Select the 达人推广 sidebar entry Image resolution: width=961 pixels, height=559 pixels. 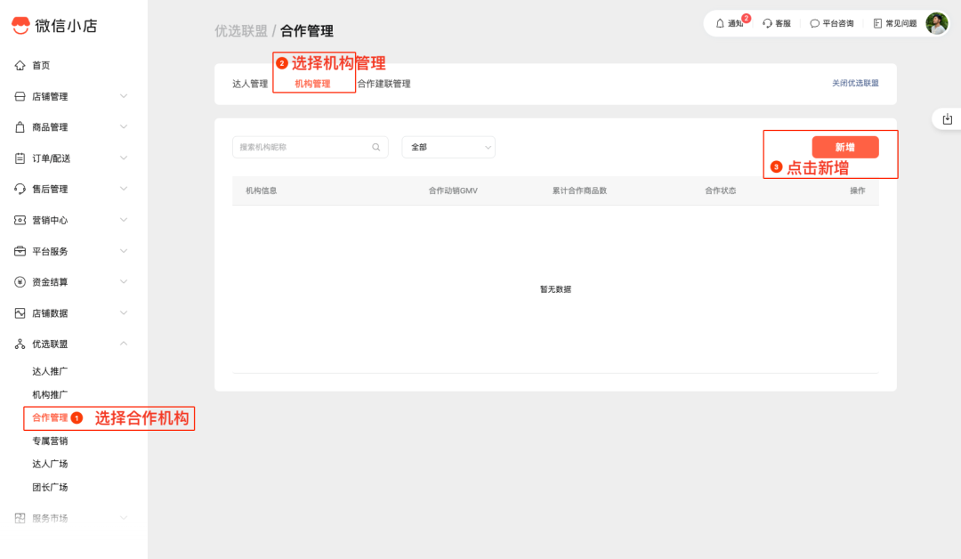(x=49, y=371)
